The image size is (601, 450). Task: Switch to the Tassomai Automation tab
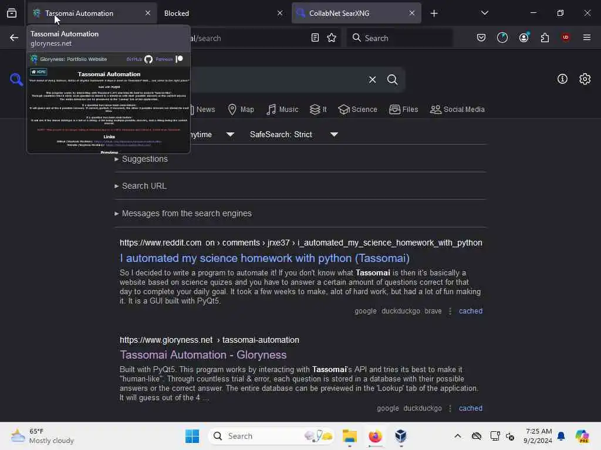pos(91,13)
